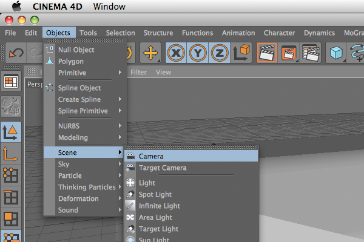The image size is (364, 242).
Task: Add a Cube primitive object
Action: tap(336, 53)
